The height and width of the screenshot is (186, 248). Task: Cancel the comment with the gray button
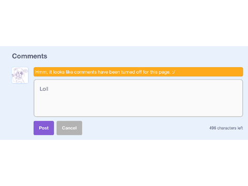pos(69,128)
